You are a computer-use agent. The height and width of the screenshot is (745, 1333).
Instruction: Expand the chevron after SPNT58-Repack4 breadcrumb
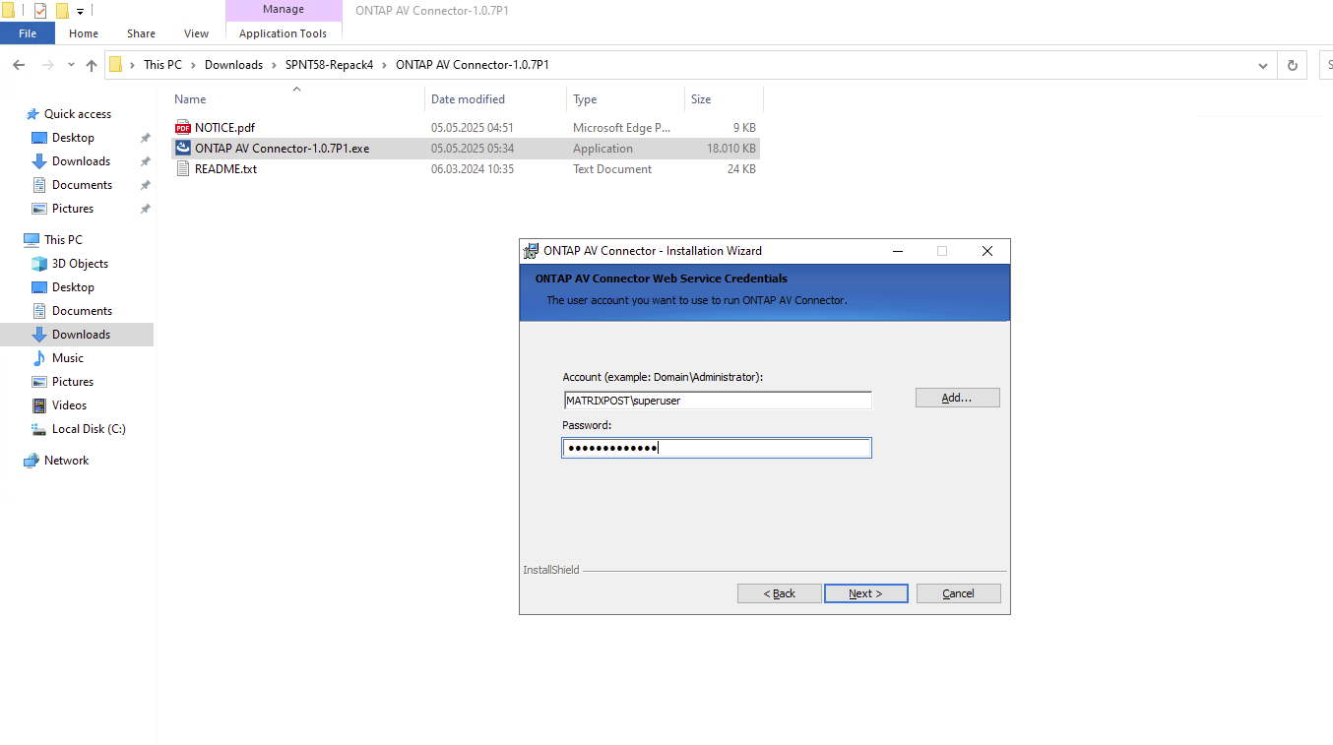[385, 65]
